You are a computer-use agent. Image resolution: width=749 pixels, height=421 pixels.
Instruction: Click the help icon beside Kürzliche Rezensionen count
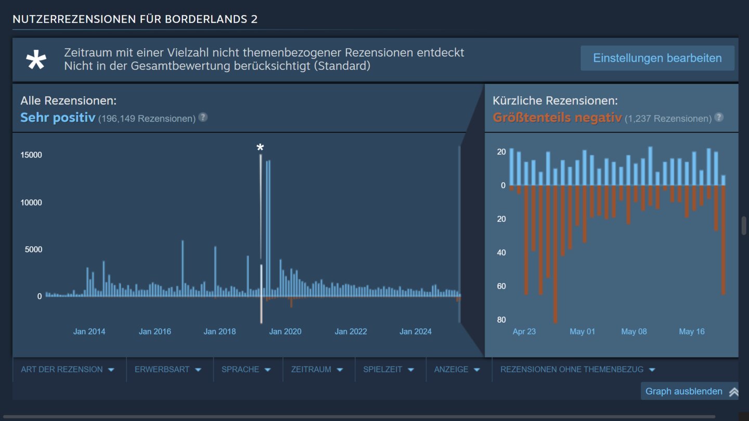719,118
